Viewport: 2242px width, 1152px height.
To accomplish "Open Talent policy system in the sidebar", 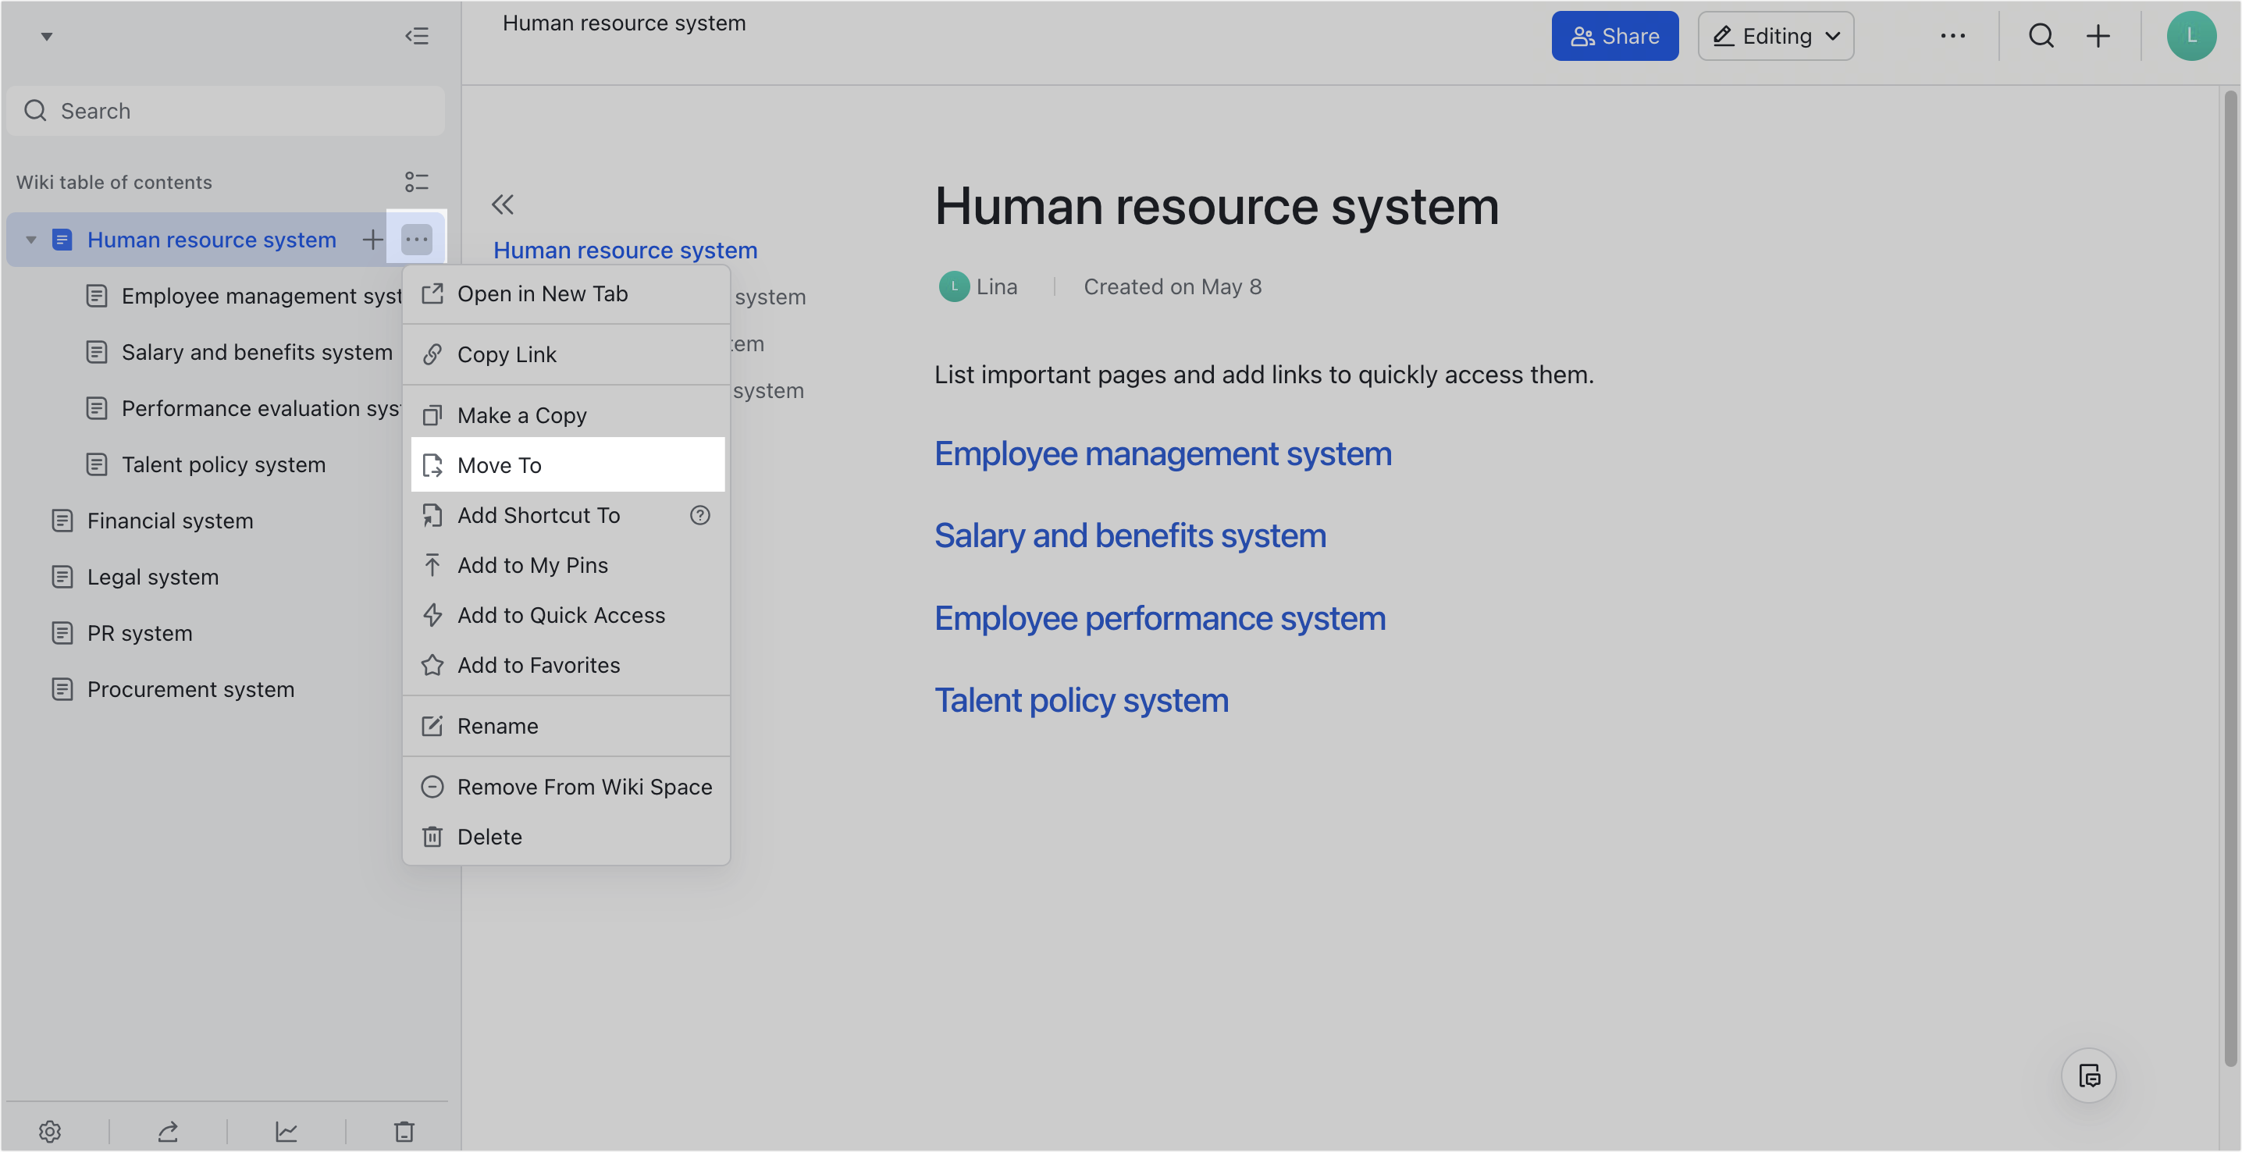I will [224, 464].
